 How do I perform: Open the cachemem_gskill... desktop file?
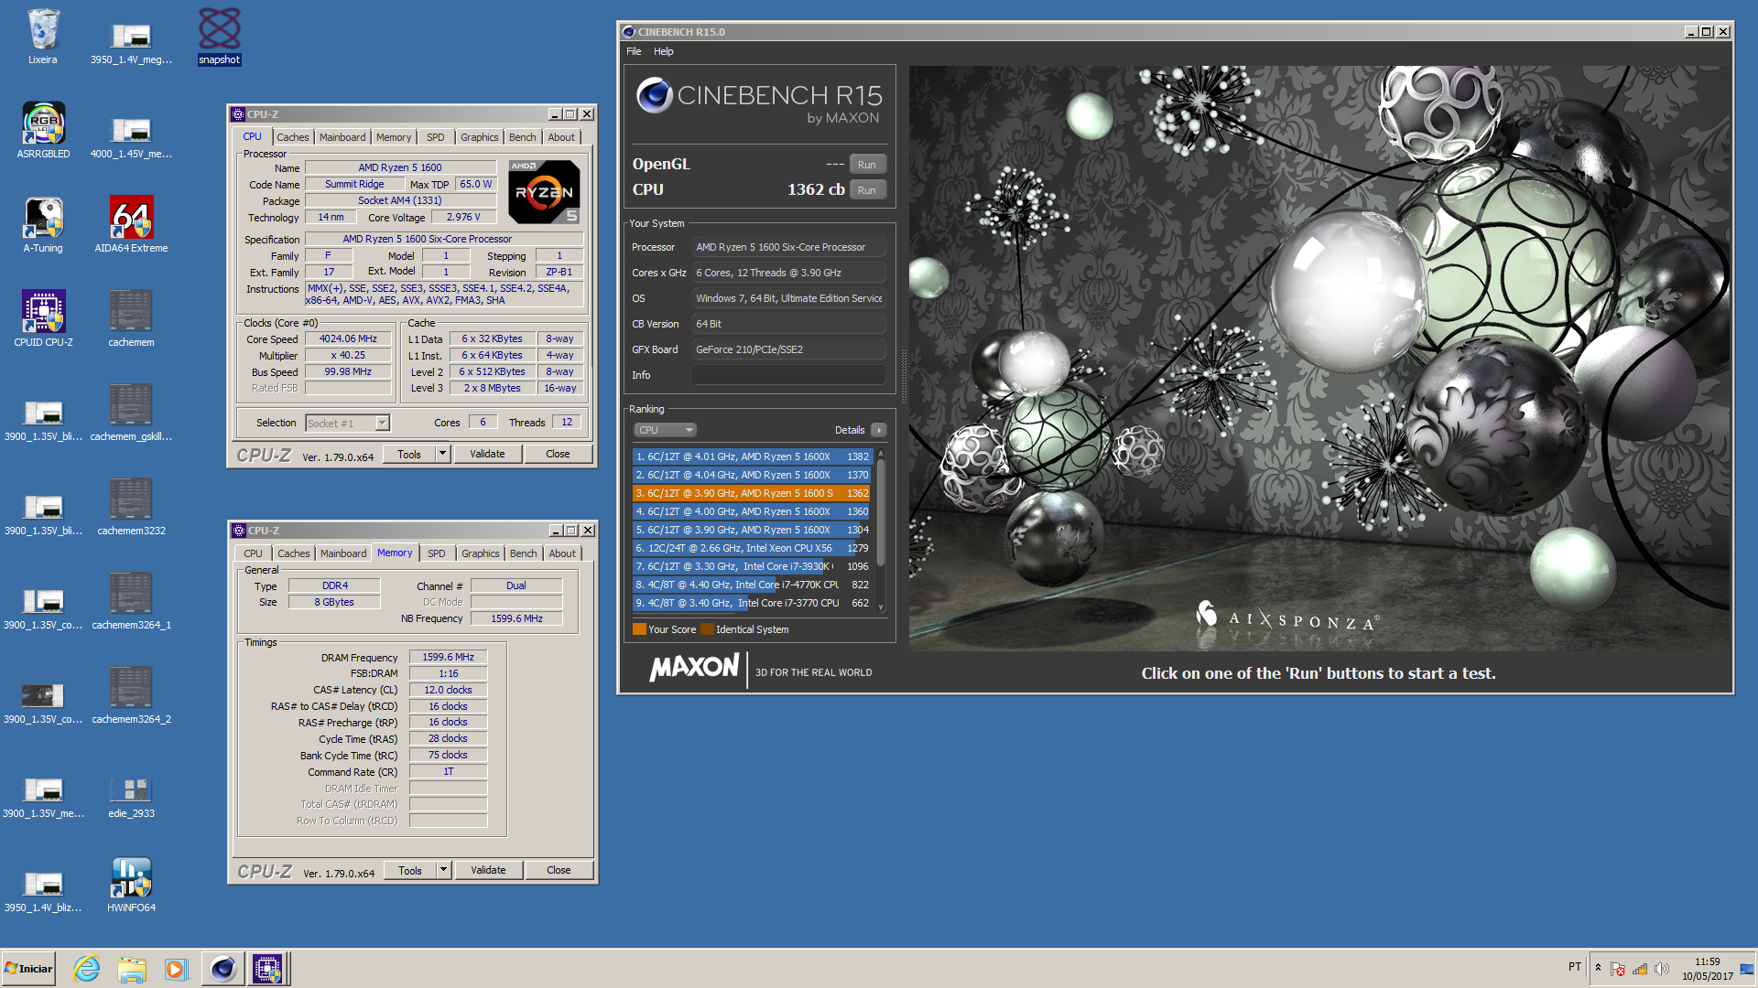point(131,413)
